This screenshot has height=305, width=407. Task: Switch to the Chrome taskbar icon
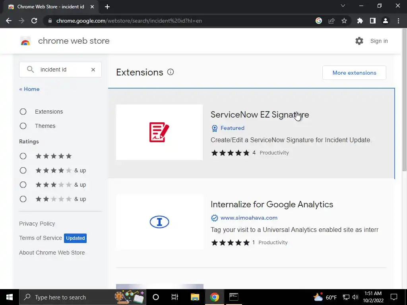coord(214,297)
